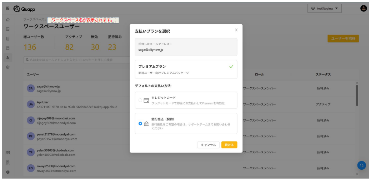Click the scrollbar down arrow
This screenshot has width=370, height=180.
[x=357, y=174]
